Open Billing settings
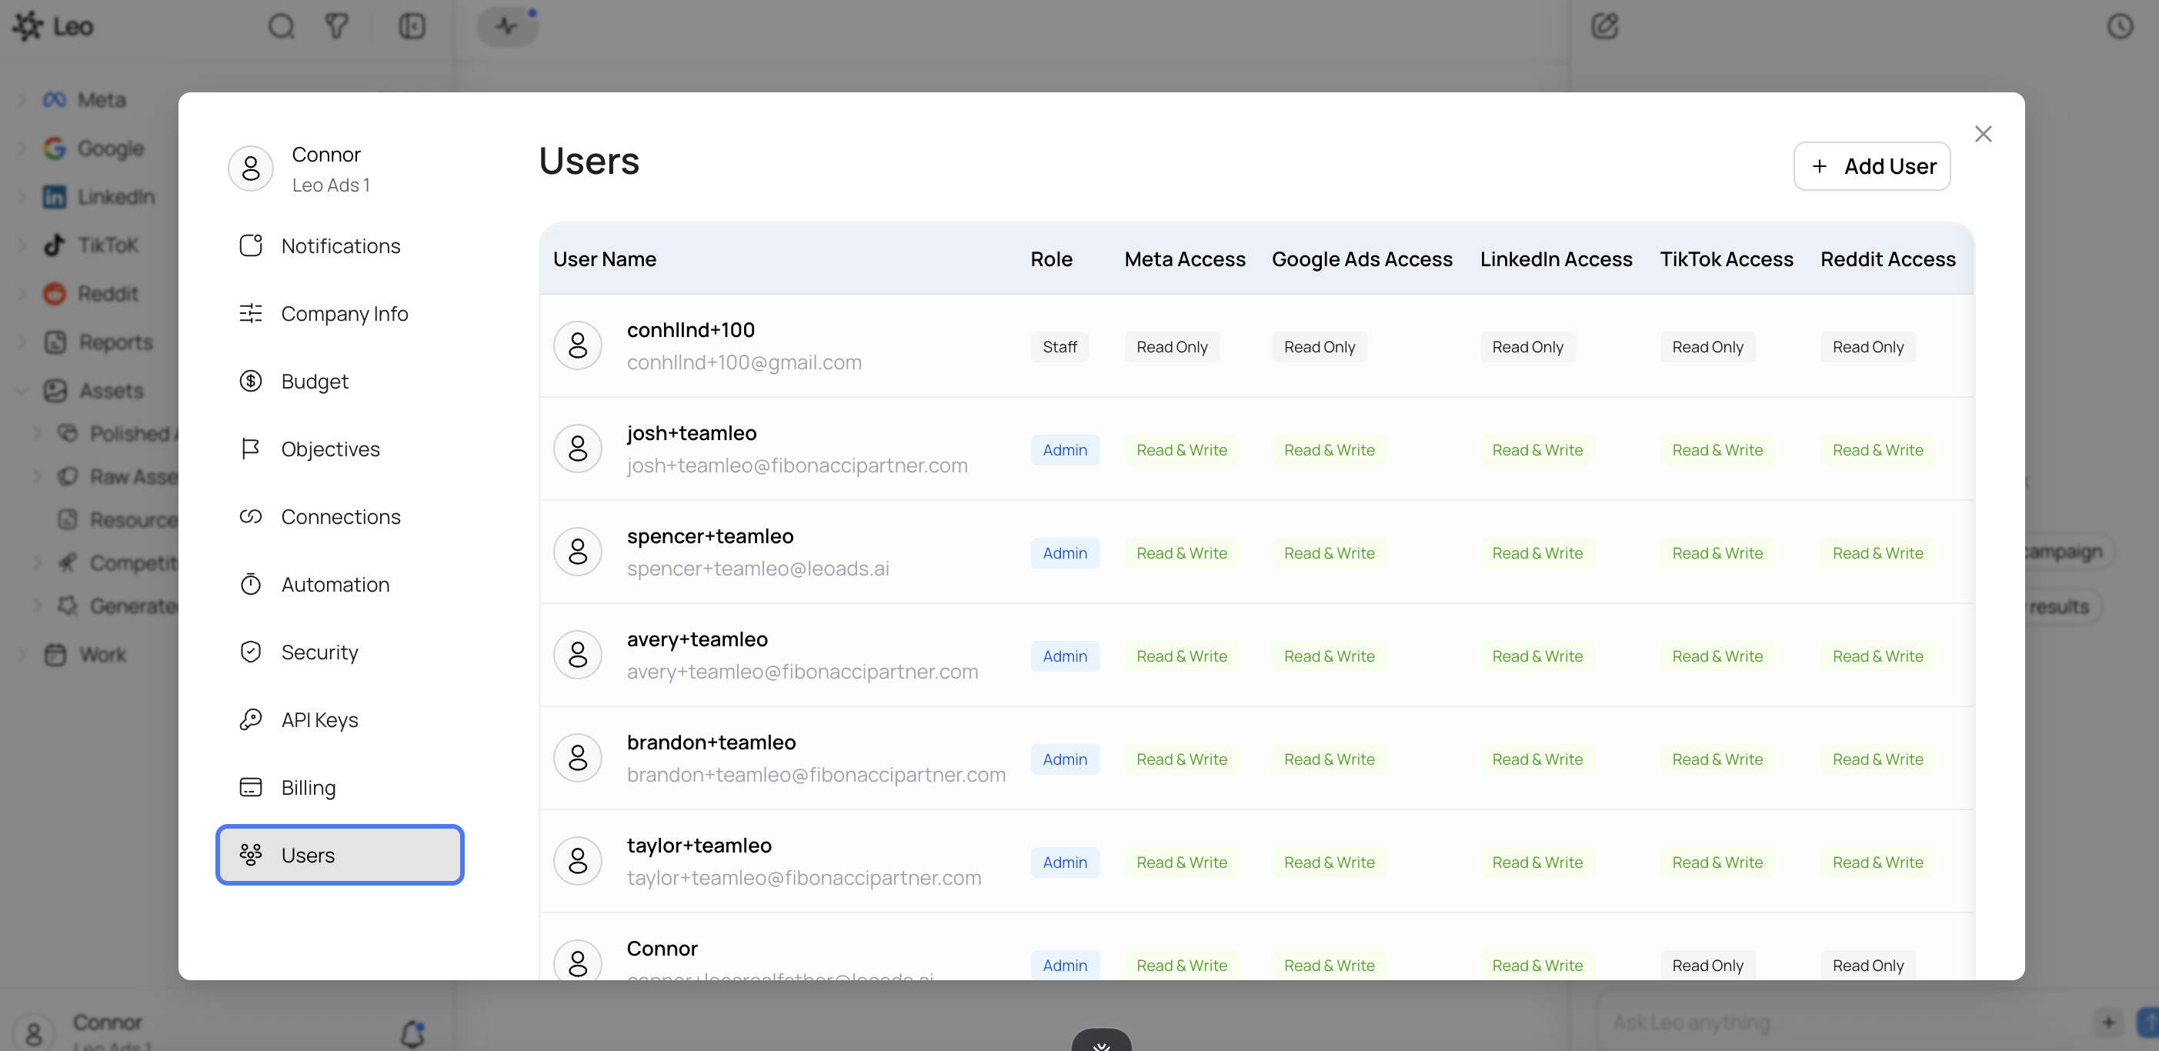 click(x=309, y=787)
